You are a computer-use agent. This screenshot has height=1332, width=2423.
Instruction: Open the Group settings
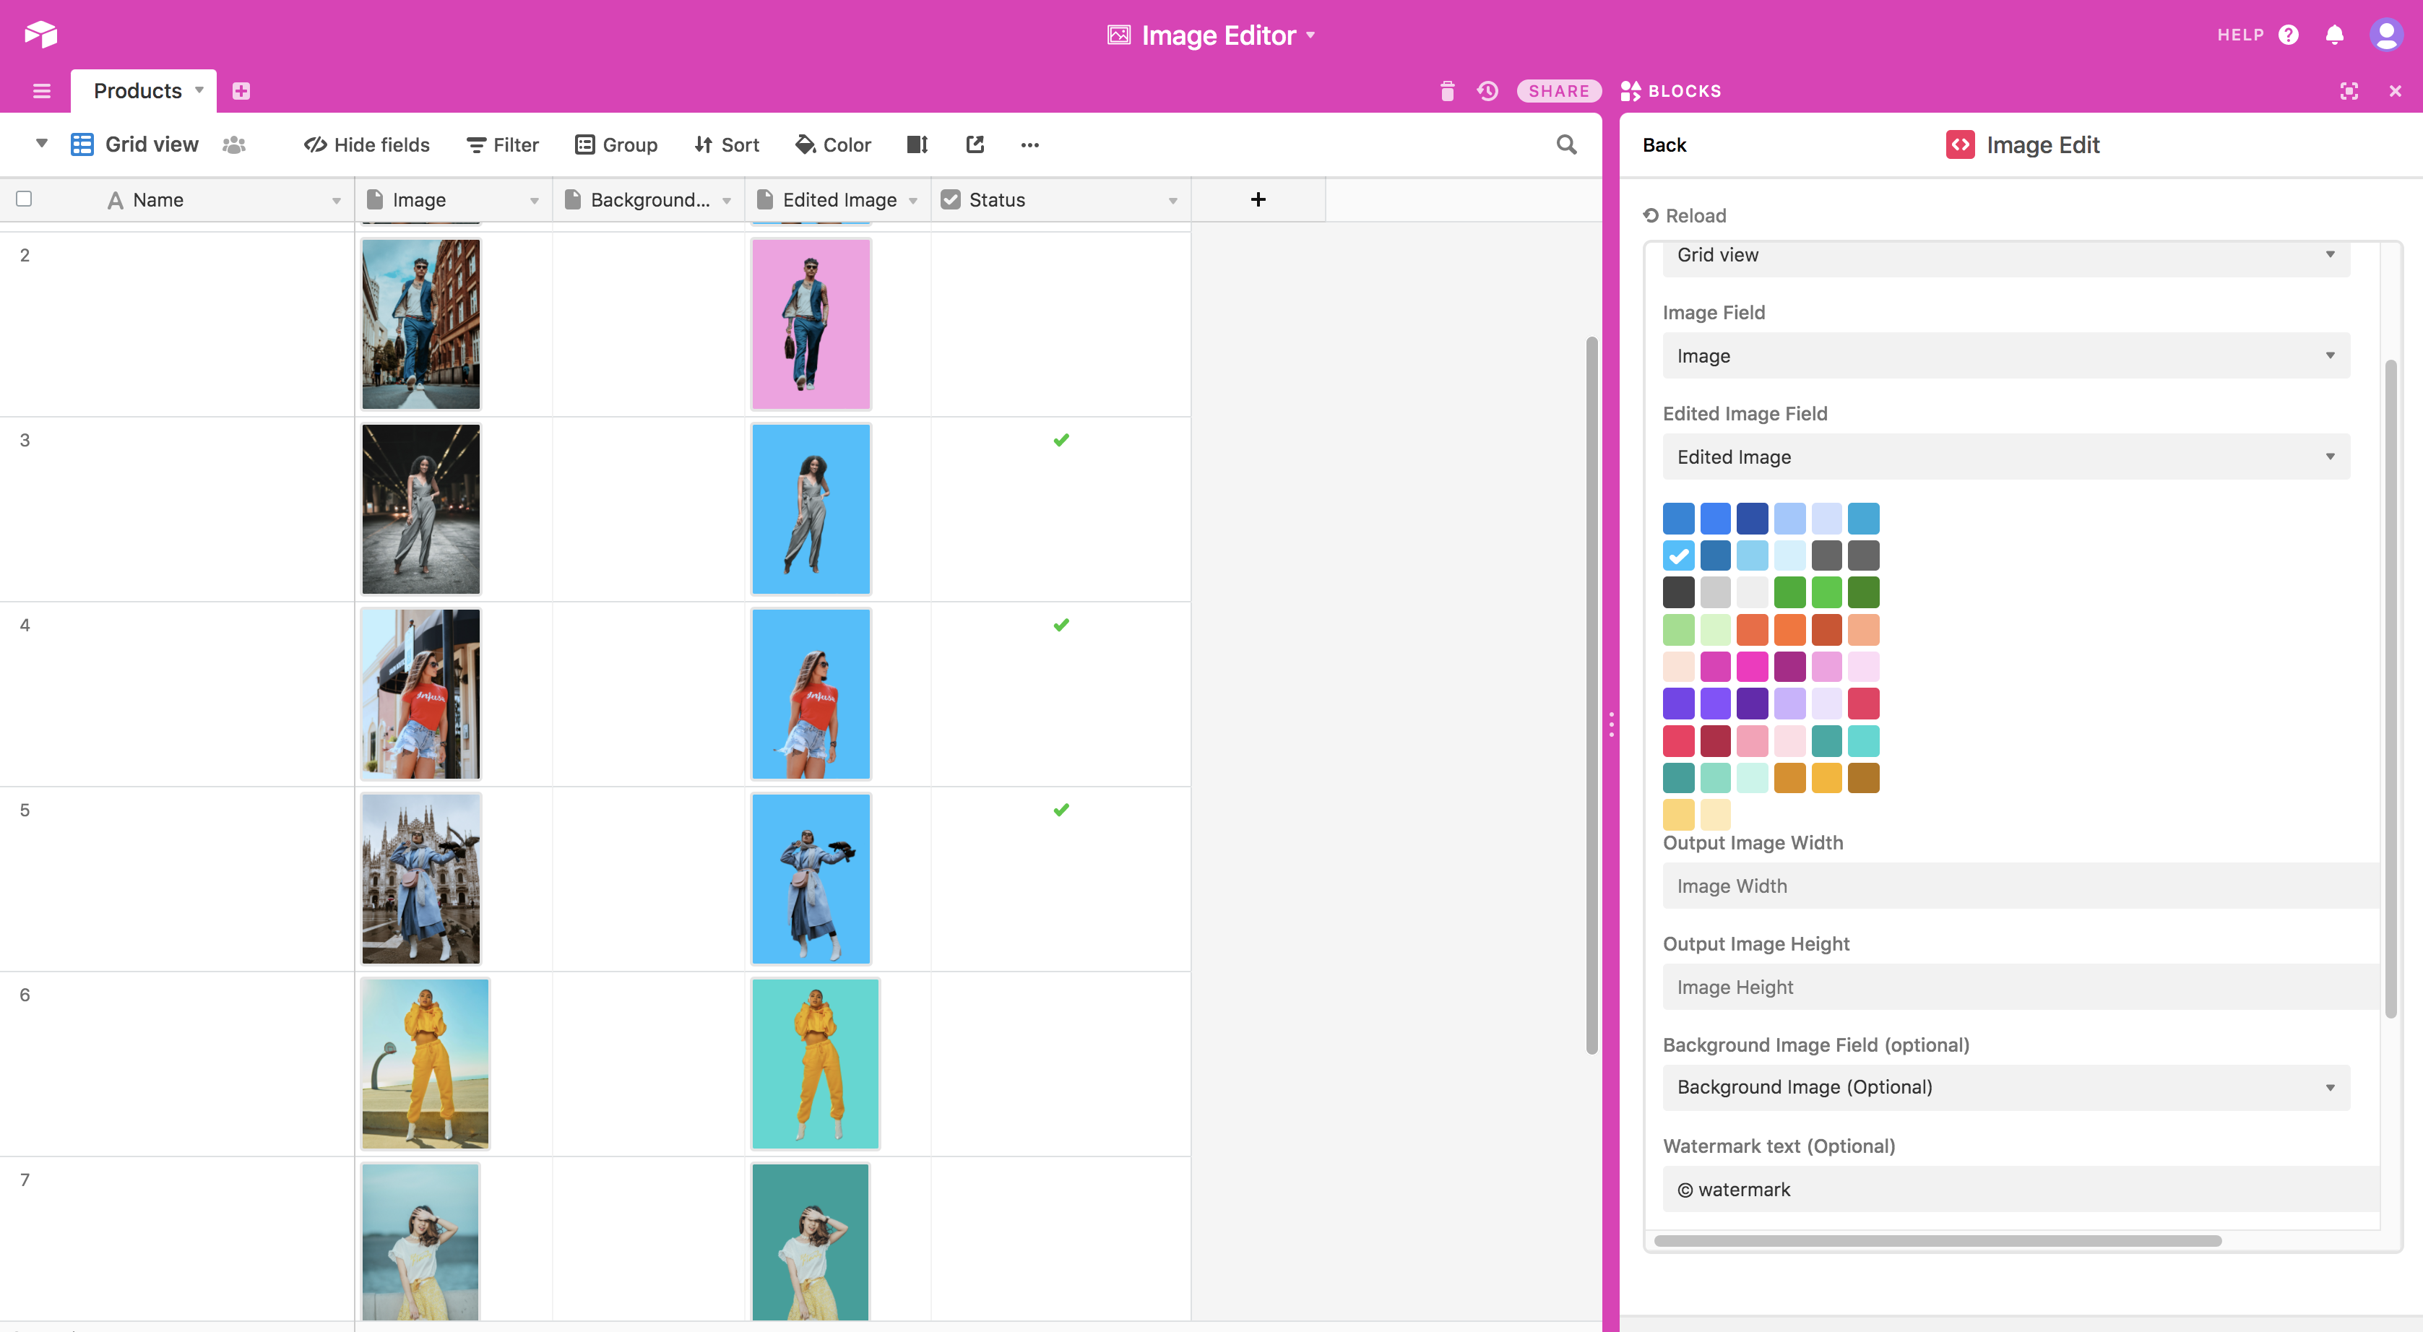pos(616,144)
